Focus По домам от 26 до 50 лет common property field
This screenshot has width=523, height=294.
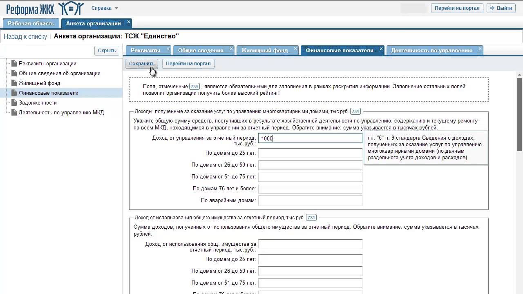pos(310,271)
